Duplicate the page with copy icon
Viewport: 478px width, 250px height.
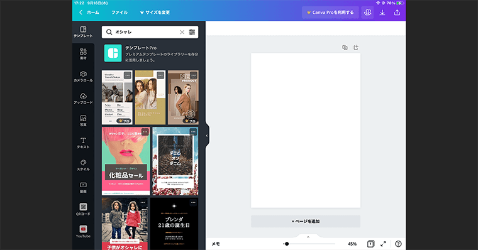point(345,48)
